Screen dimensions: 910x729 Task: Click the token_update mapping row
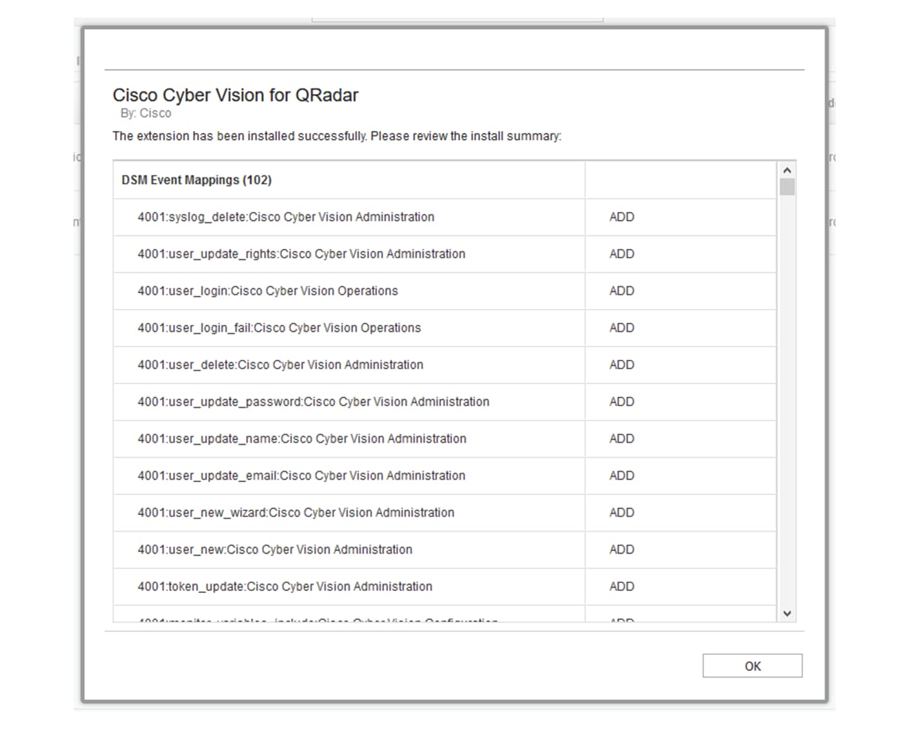click(x=285, y=587)
